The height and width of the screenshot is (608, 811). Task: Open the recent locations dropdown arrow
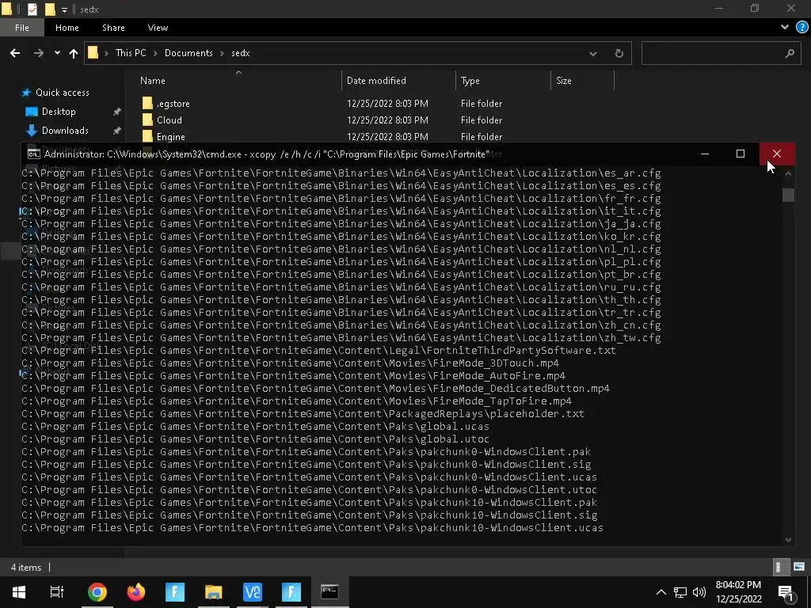[57, 53]
